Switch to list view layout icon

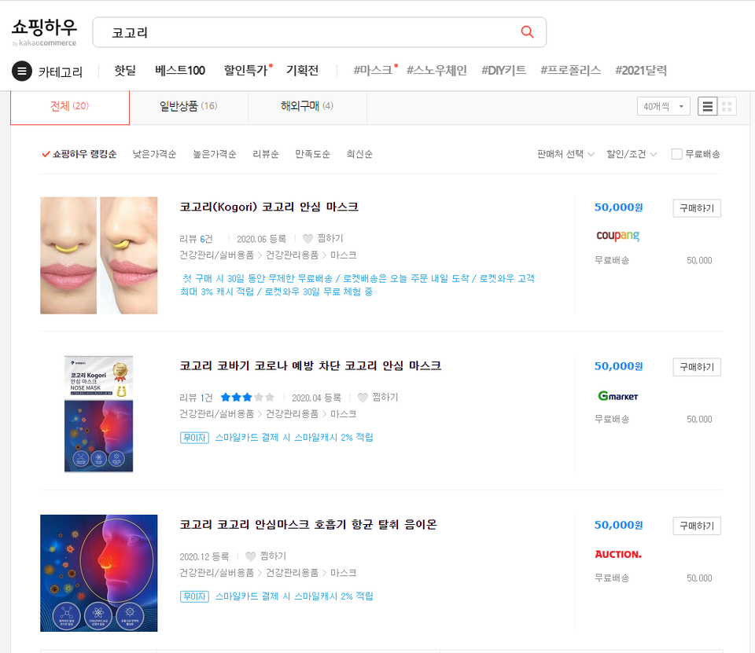[707, 106]
